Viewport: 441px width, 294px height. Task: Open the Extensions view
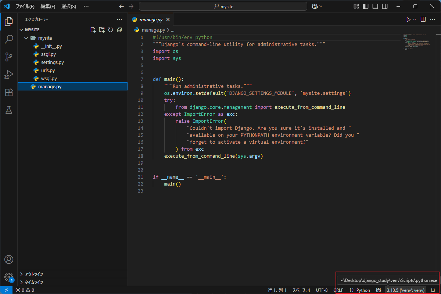[x=9, y=92]
